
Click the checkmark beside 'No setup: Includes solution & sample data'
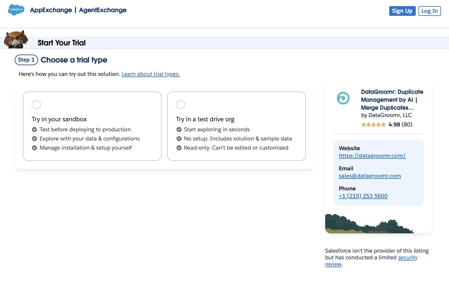[179, 138]
